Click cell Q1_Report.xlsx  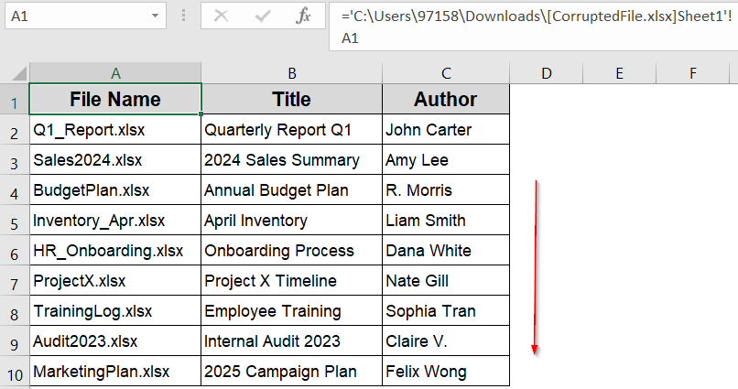click(x=115, y=130)
